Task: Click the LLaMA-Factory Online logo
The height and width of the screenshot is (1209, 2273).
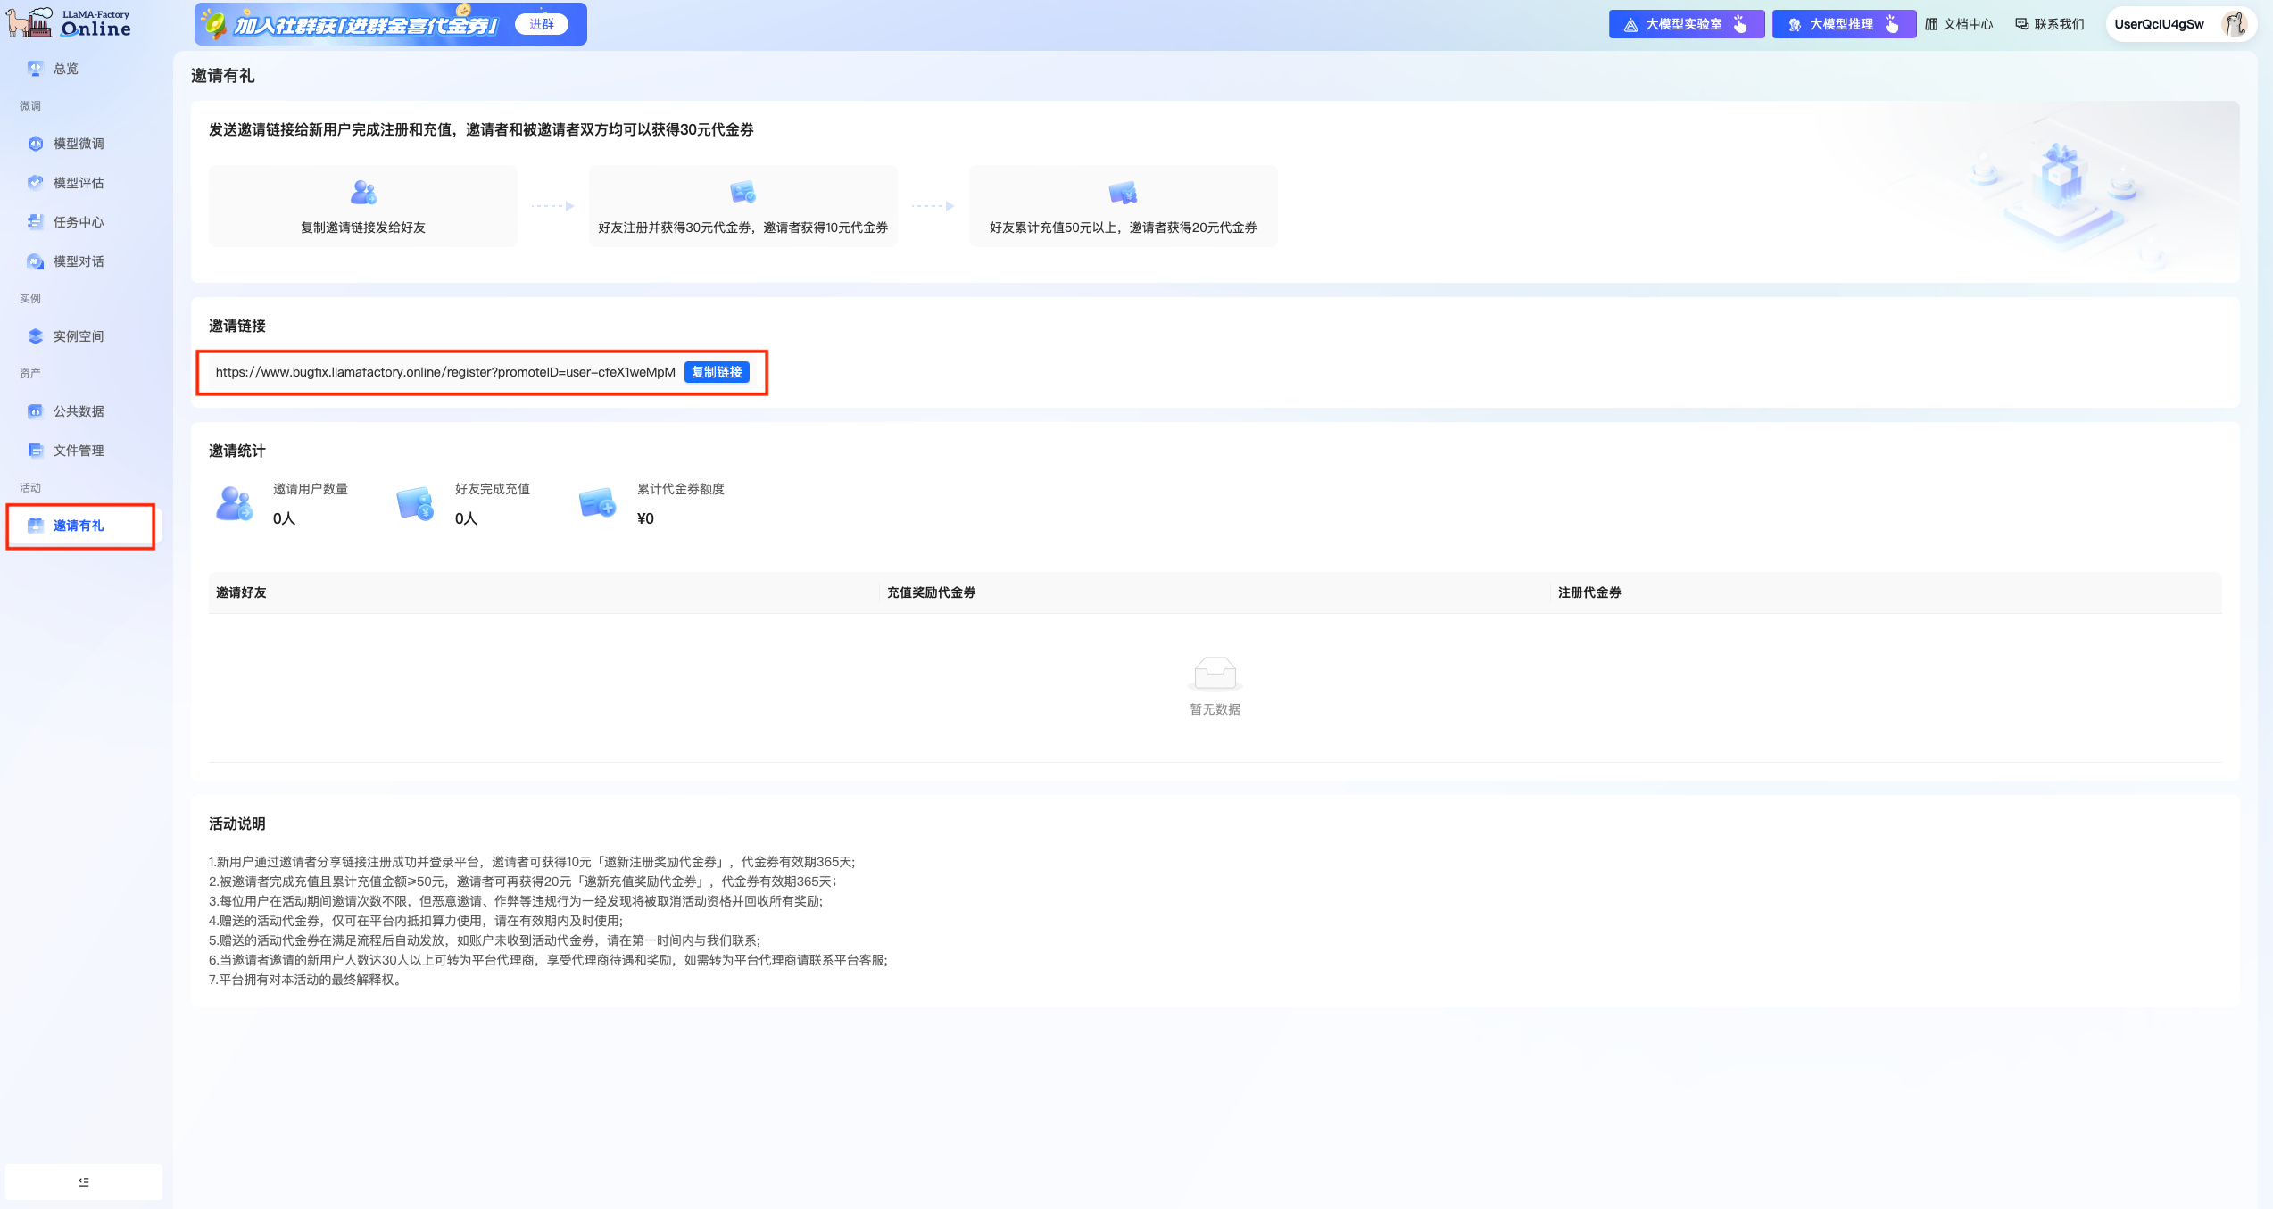Action: click(70, 23)
